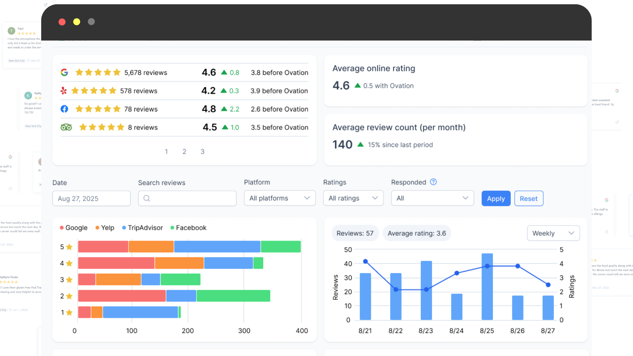Click the help icon beside Responded label
The width and height of the screenshot is (633, 356).
pos(433,182)
